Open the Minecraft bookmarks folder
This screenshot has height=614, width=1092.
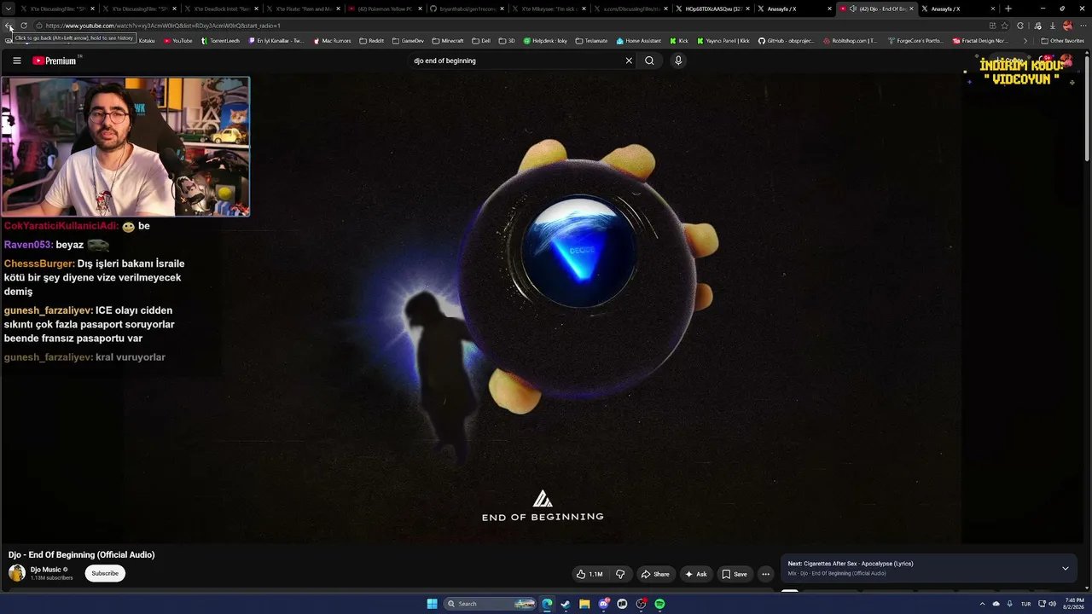(448, 41)
